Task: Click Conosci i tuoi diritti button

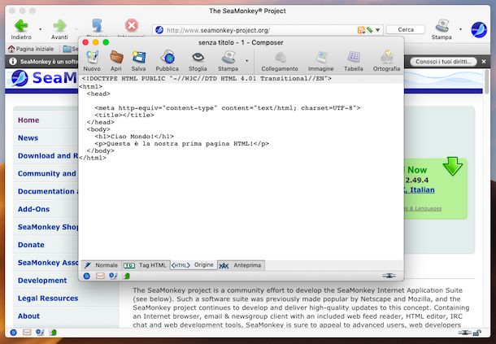Action: click(443, 61)
